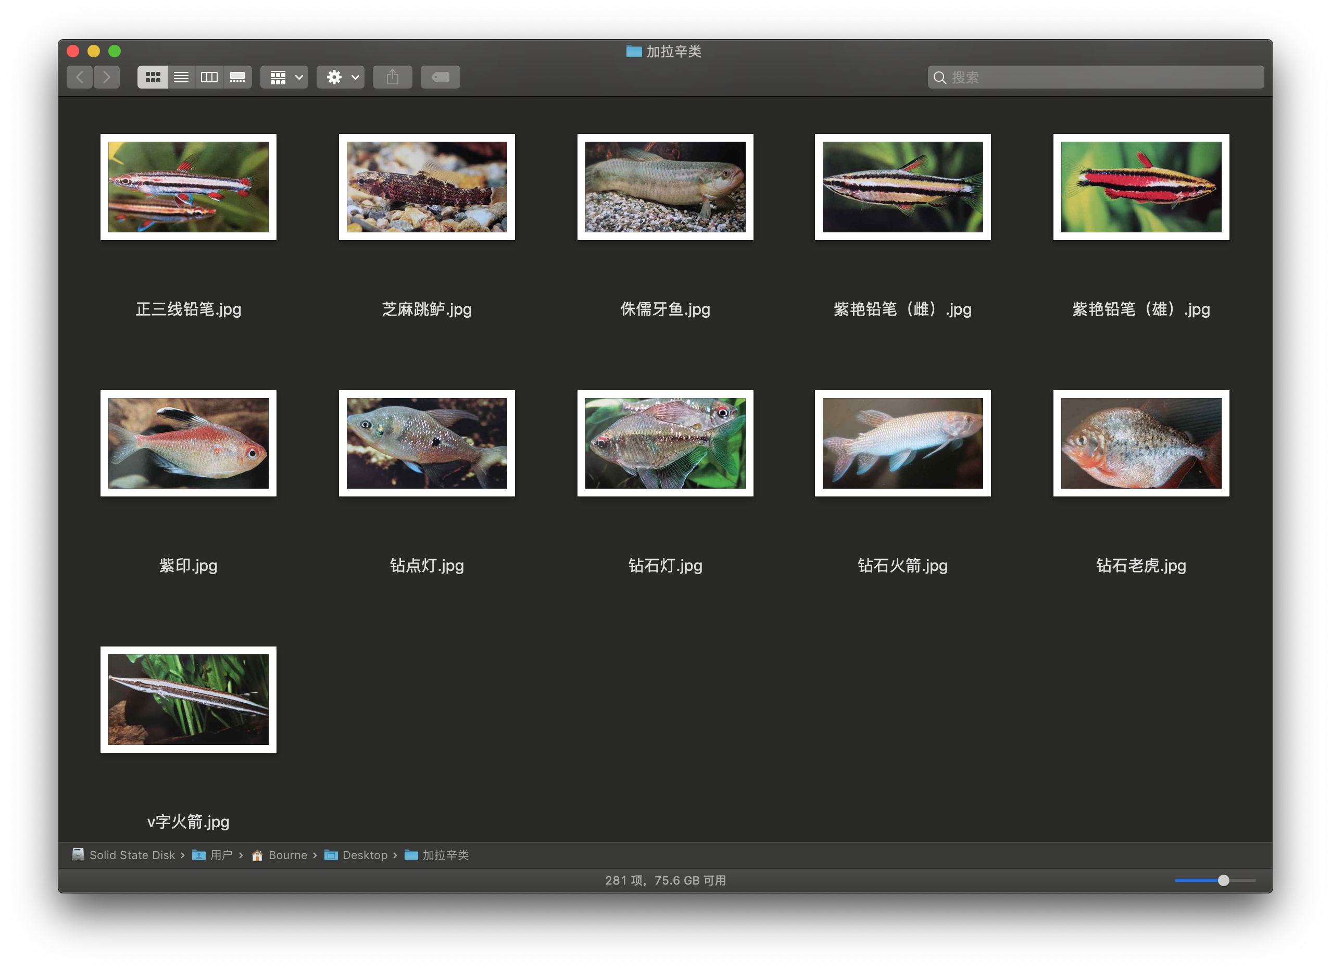Switch to column view
The image size is (1331, 970).
pos(209,77)
